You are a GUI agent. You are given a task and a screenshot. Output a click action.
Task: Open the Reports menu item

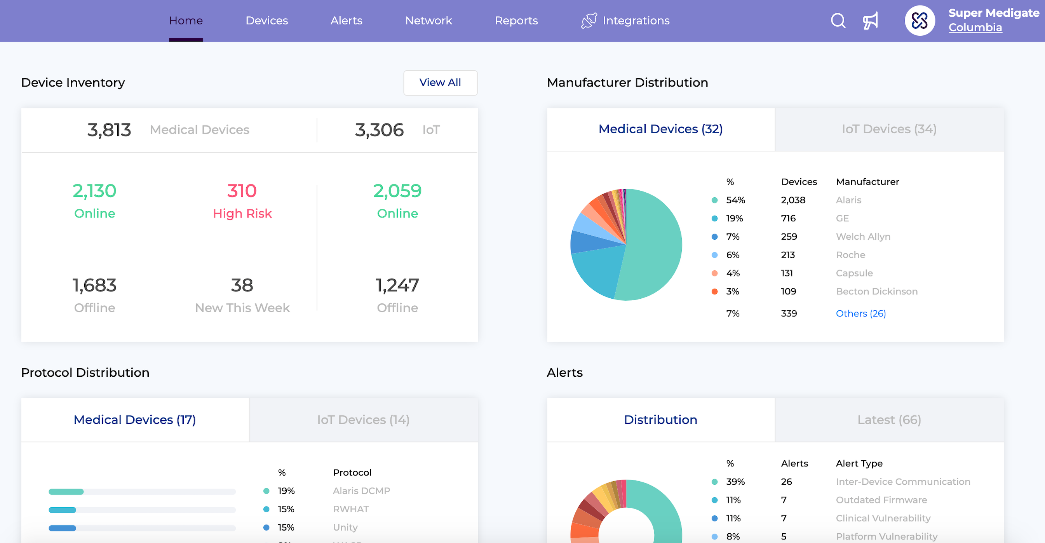click(516, 20)
